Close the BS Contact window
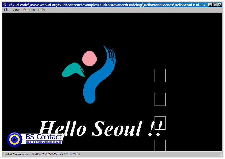The height and width of the screenshot is (159, 225). pyautogui.click(x=219, y=5)
